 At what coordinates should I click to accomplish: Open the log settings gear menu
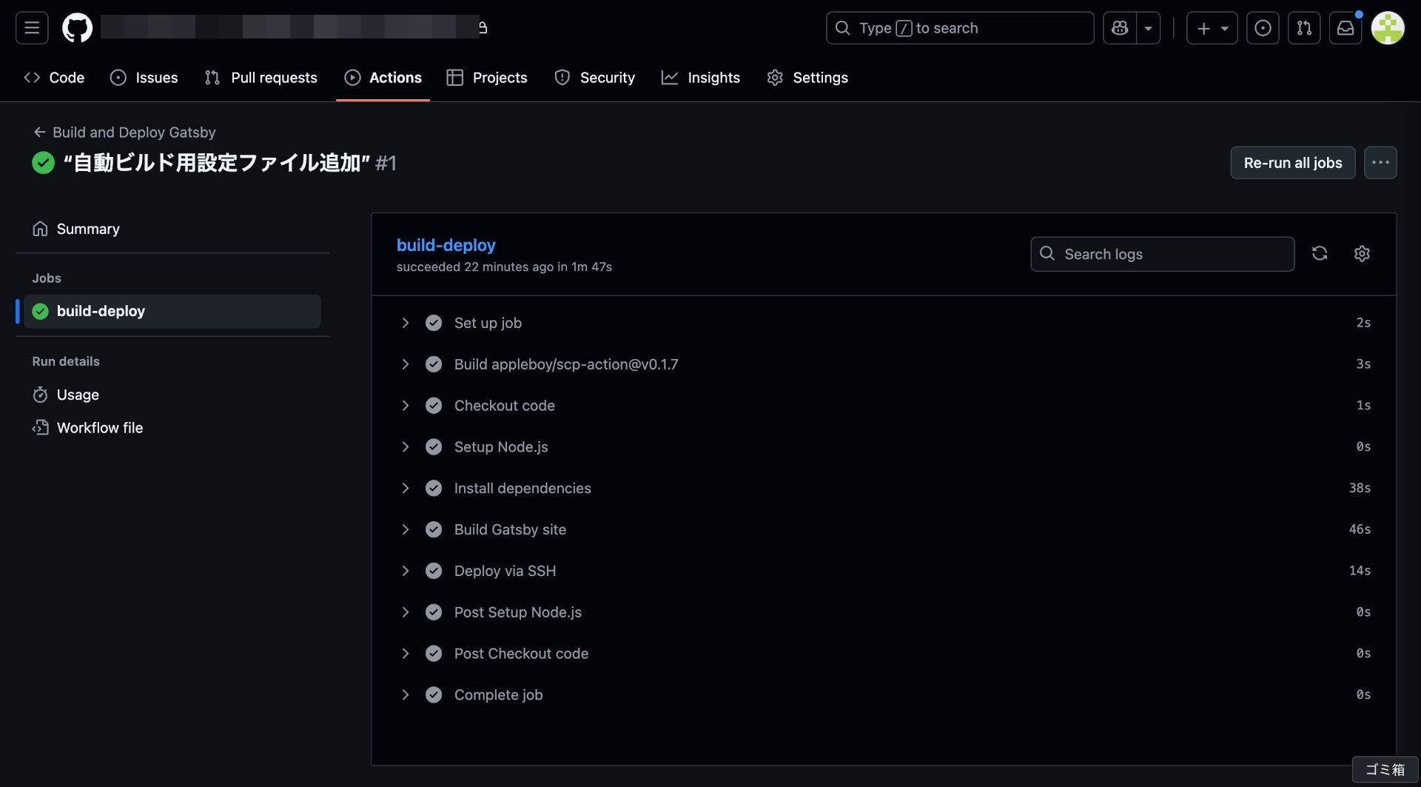(x=1362, y=254)
